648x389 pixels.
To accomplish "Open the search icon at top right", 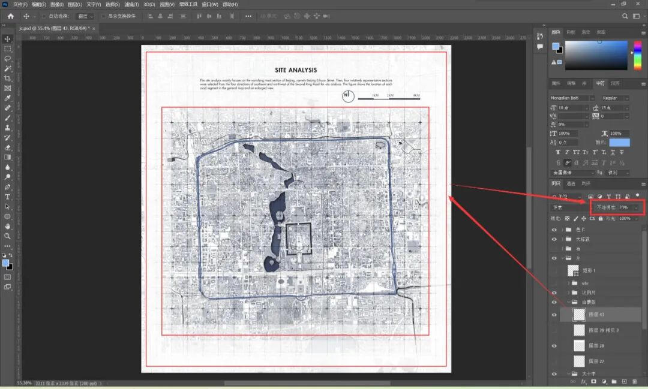I will point(625,16).
